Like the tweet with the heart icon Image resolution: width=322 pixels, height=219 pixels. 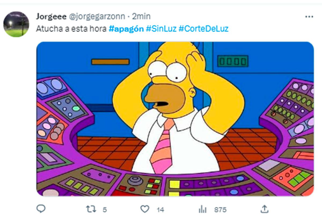click(x=145, y=209)
